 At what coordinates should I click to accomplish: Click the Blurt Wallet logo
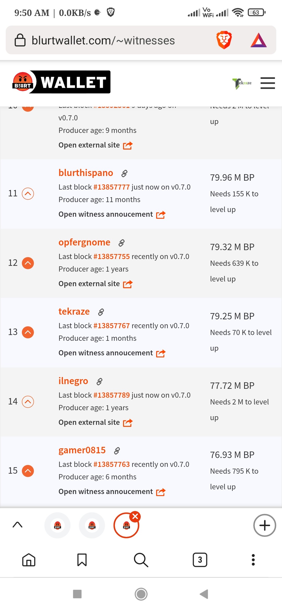(61, 82)
